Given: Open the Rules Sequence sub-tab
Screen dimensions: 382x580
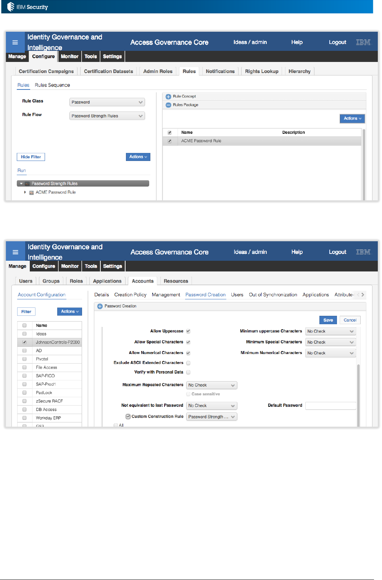Looking at the screenshot, I should pos(52,85).
